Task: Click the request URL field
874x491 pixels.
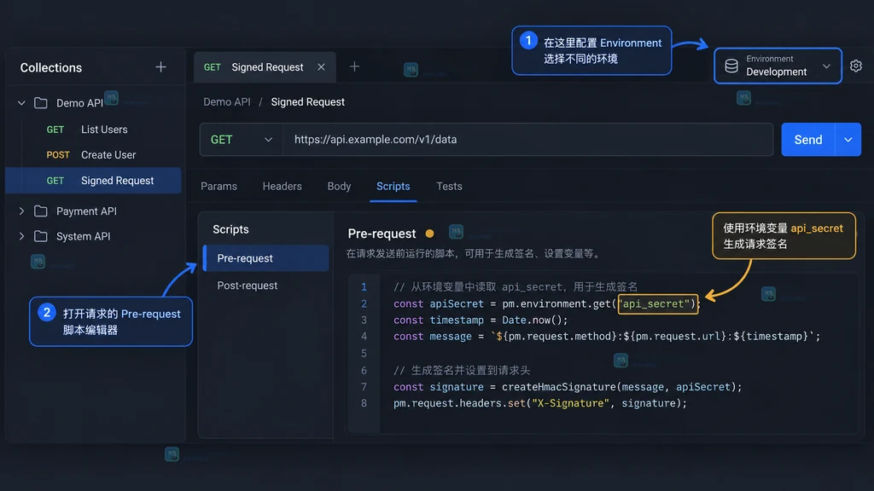Action: point(527,140)
